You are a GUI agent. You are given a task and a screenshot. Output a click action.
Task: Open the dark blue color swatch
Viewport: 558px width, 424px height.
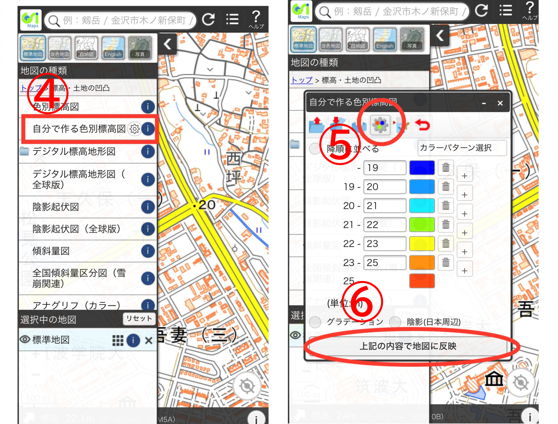coord(422,168)
